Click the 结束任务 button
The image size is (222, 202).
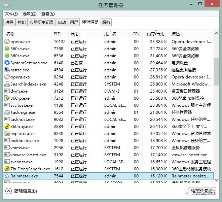pyautogui.click(x=203, y=191)
